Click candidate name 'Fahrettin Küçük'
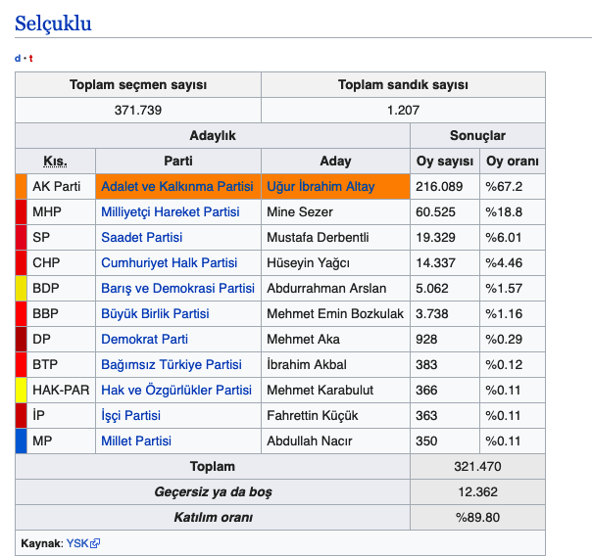 pyautogui.click(x=313, y=416)
